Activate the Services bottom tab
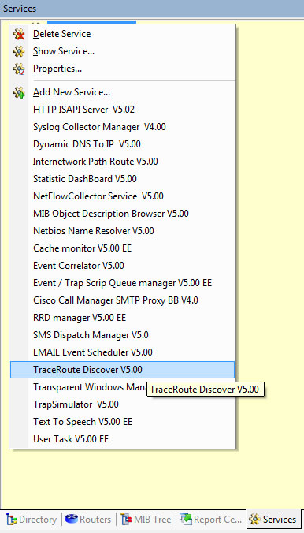This screenshot has width=304, height=533. point(273,520)
